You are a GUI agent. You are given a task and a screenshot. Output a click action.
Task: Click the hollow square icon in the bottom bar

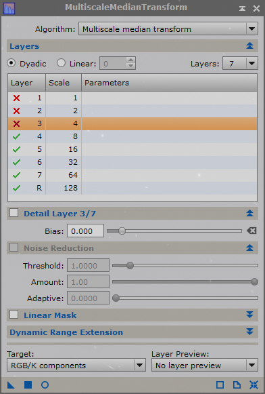[220, 385]
